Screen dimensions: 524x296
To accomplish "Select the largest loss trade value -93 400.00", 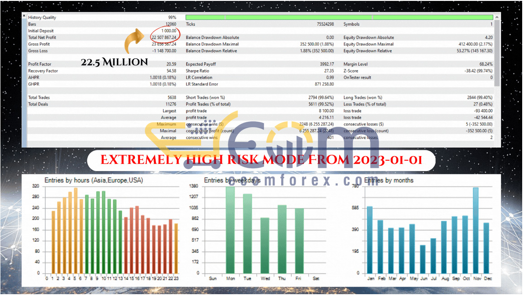I will click(x=483, y=111).
